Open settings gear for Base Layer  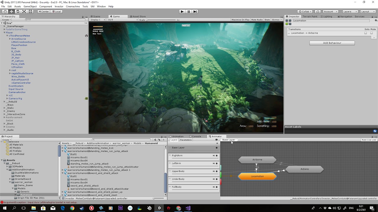(217, 148)
